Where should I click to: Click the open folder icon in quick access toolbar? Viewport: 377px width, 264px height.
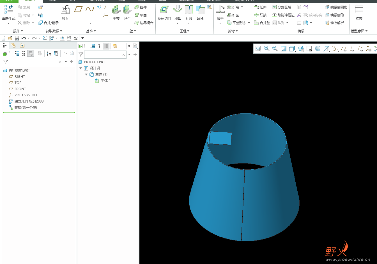point(10,38)
